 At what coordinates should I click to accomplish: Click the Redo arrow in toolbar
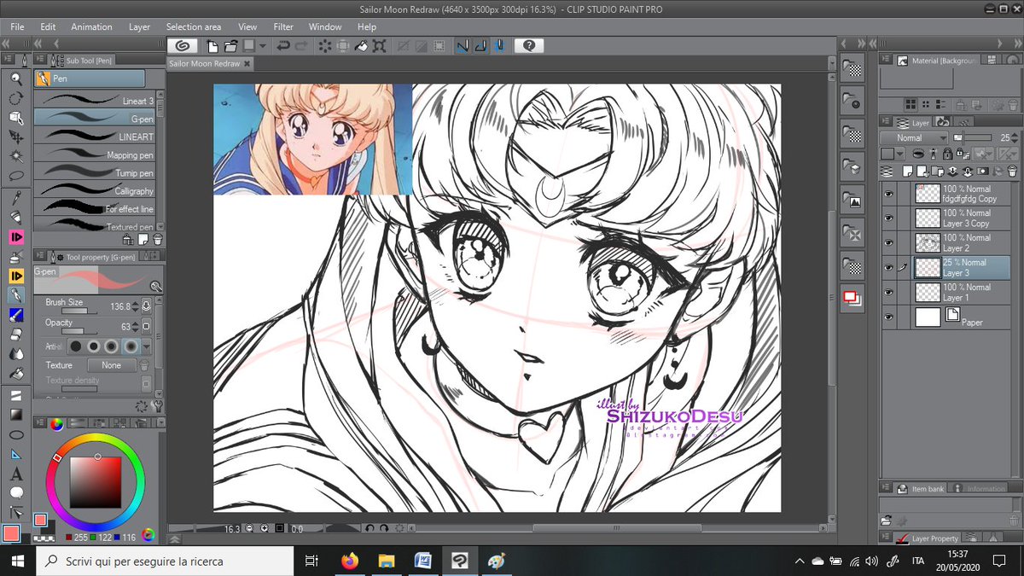tap(300, 46)
